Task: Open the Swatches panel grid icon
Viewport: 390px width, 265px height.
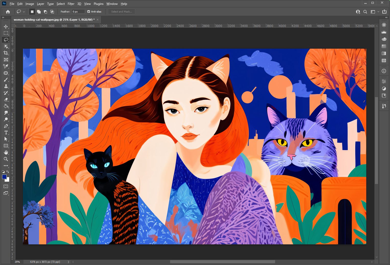Action: tap(384, 46)
